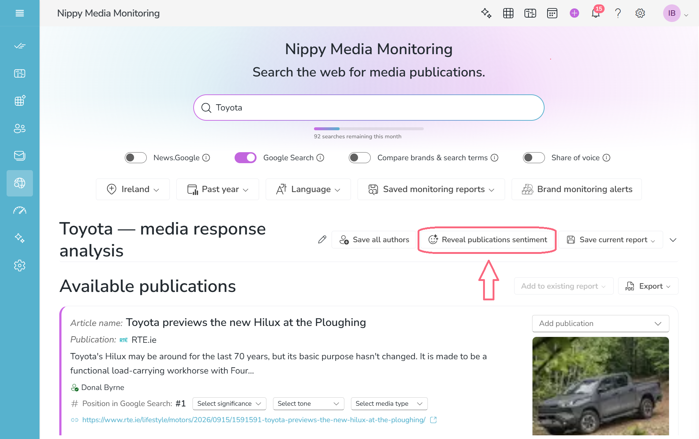Expand the chevron next to Save current report
Image resolution: width=699 pixels, height=439 pixels.
[x=673, y=240]
